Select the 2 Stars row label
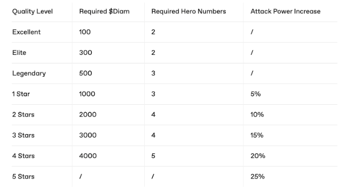Image resolution: width=354 pixels, height=194 pixels. 23,114
